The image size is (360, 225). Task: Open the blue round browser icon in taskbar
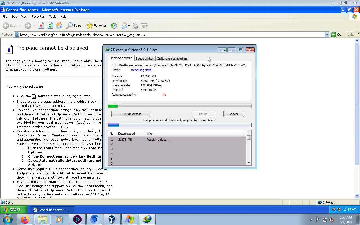94,219
